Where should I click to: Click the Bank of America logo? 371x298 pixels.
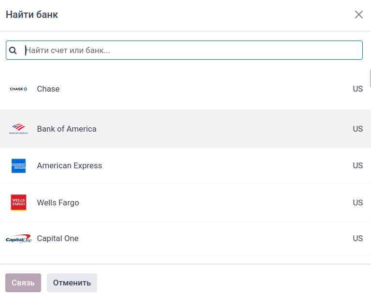(x=19, y=129)
